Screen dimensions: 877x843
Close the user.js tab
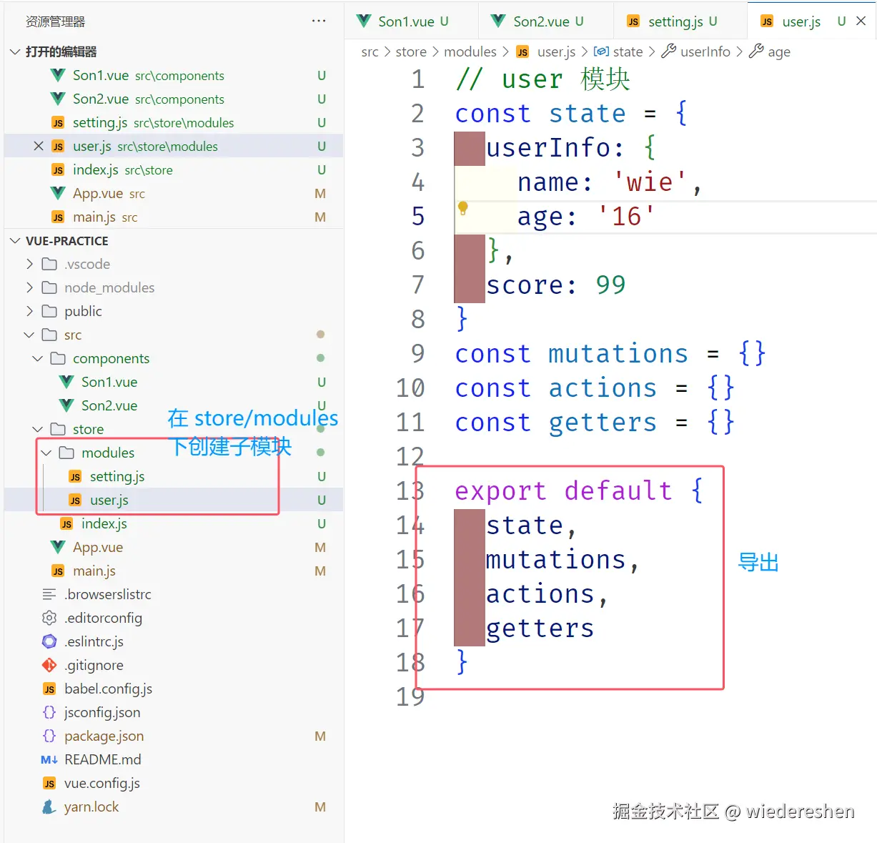pyautogui.click(x=861, y=21)
